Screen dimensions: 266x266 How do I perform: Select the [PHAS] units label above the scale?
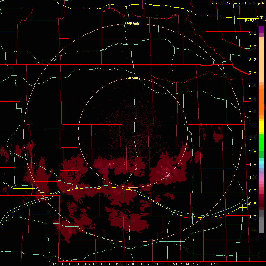tap(250, 20)
